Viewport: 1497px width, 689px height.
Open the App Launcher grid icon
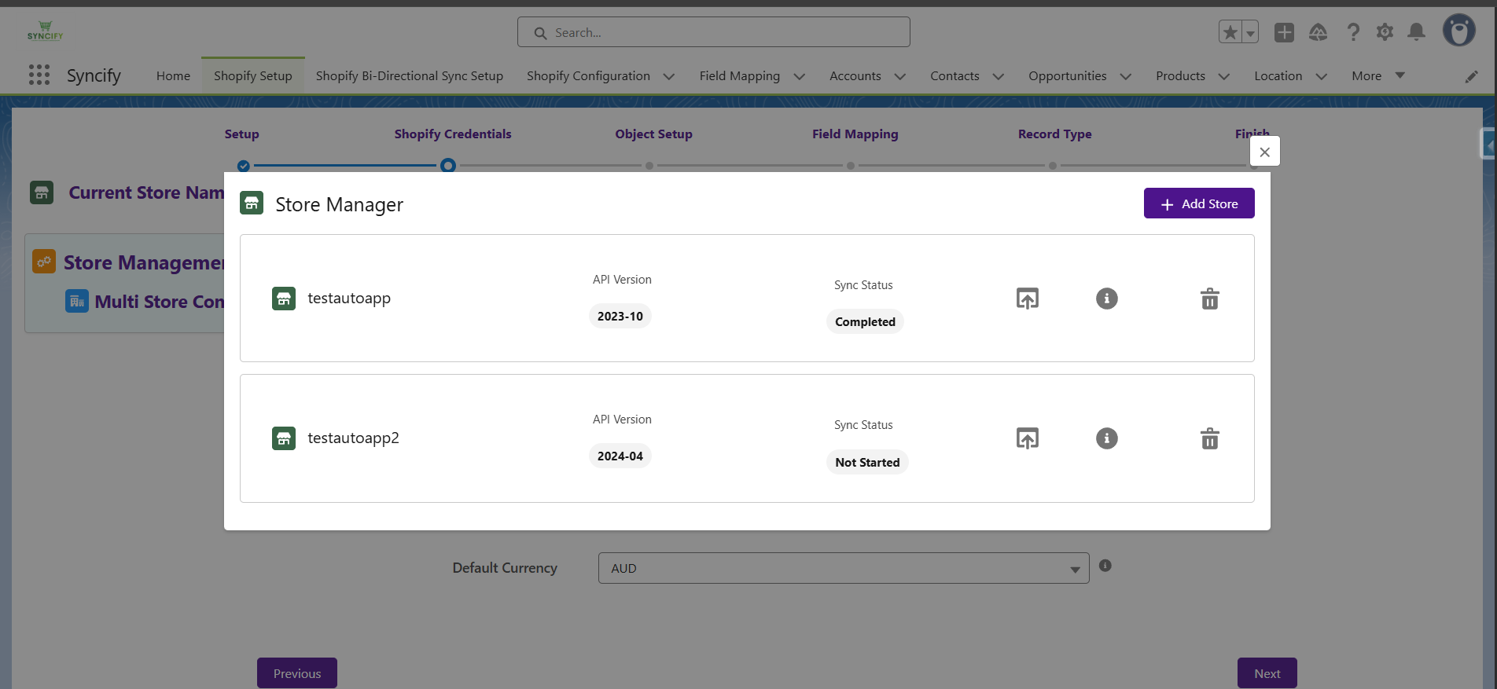[39, 75]
